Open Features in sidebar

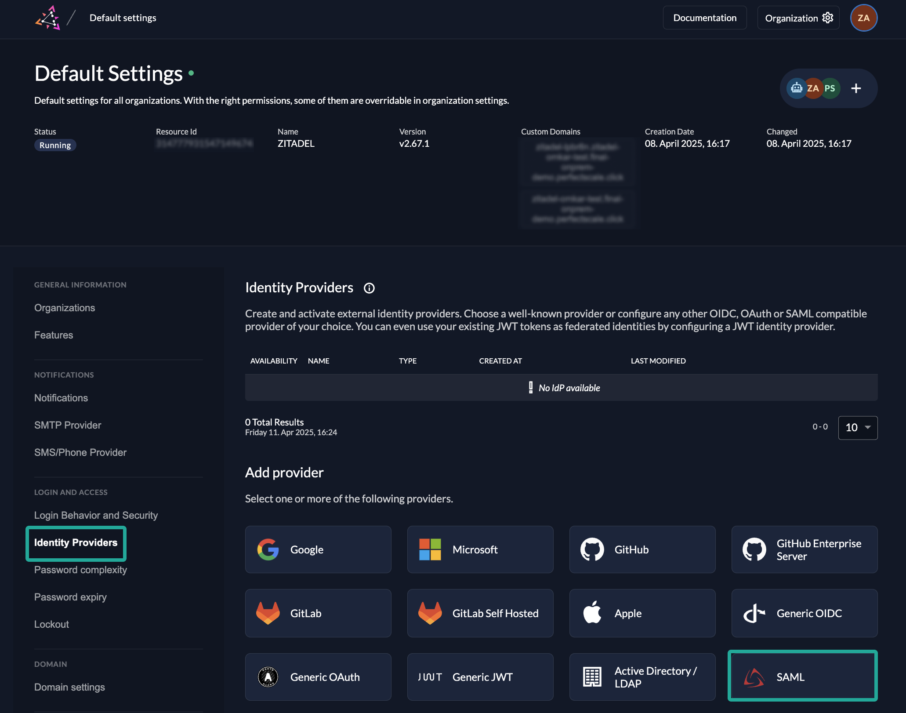[54, 335]
